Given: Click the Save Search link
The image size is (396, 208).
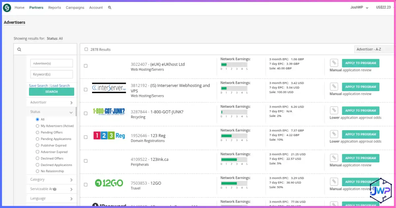Looking at the screenshot, I should point(38,86).
